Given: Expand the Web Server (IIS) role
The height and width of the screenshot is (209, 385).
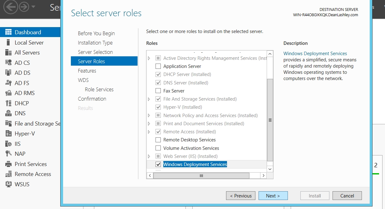Looking at the screenshot, I should pos(149,156).
